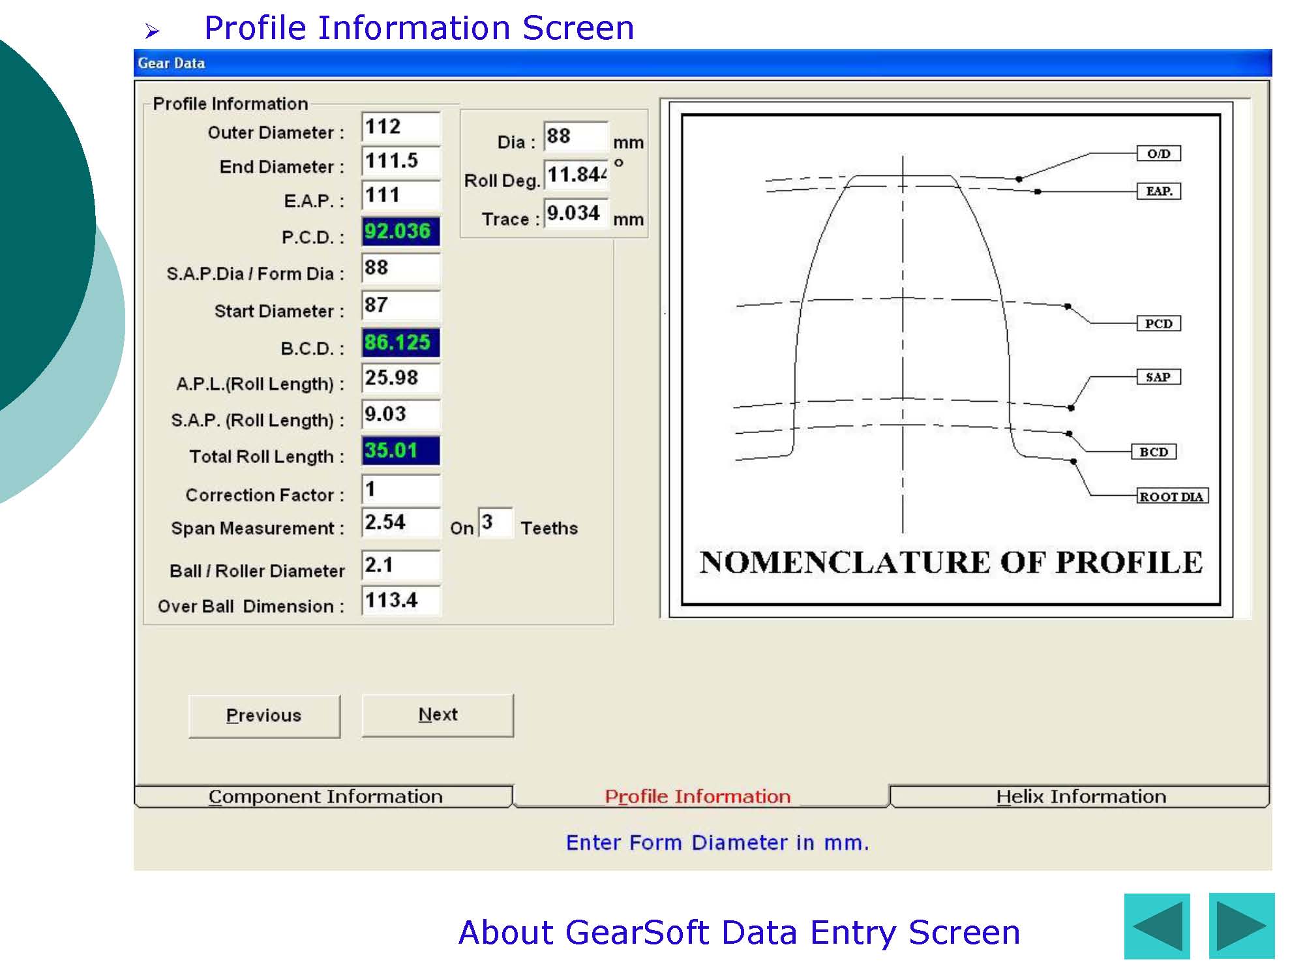
Task: Click the Outer Diameter field 112
Action: (401, 127)
